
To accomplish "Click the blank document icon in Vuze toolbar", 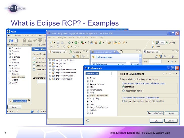I will click(x=16, y=40).
